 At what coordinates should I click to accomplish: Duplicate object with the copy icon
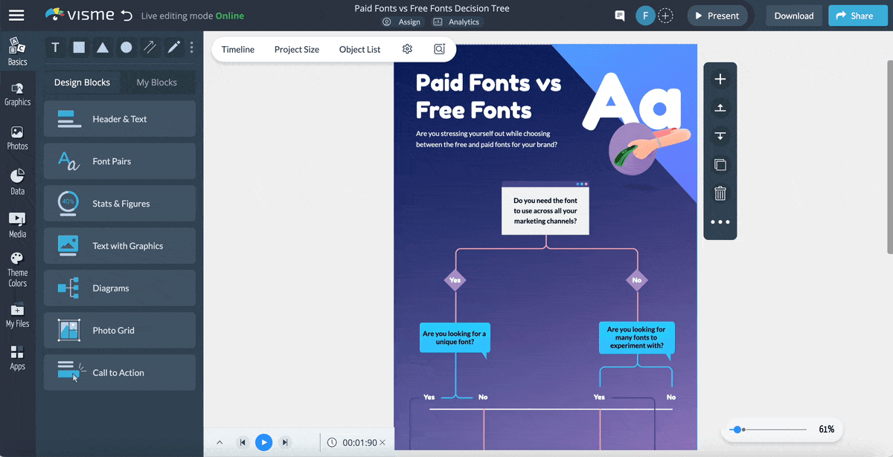pyautogui.click(x=720, y=165)
